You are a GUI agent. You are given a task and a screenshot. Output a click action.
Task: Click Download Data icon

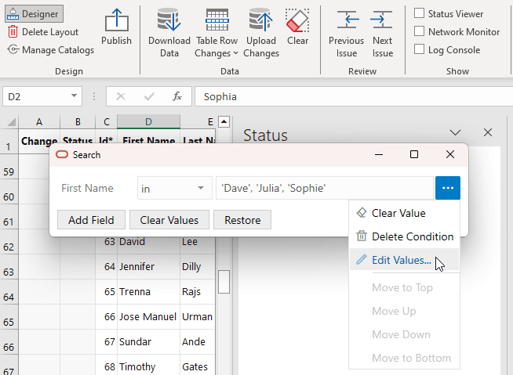[x=169, y=20]
